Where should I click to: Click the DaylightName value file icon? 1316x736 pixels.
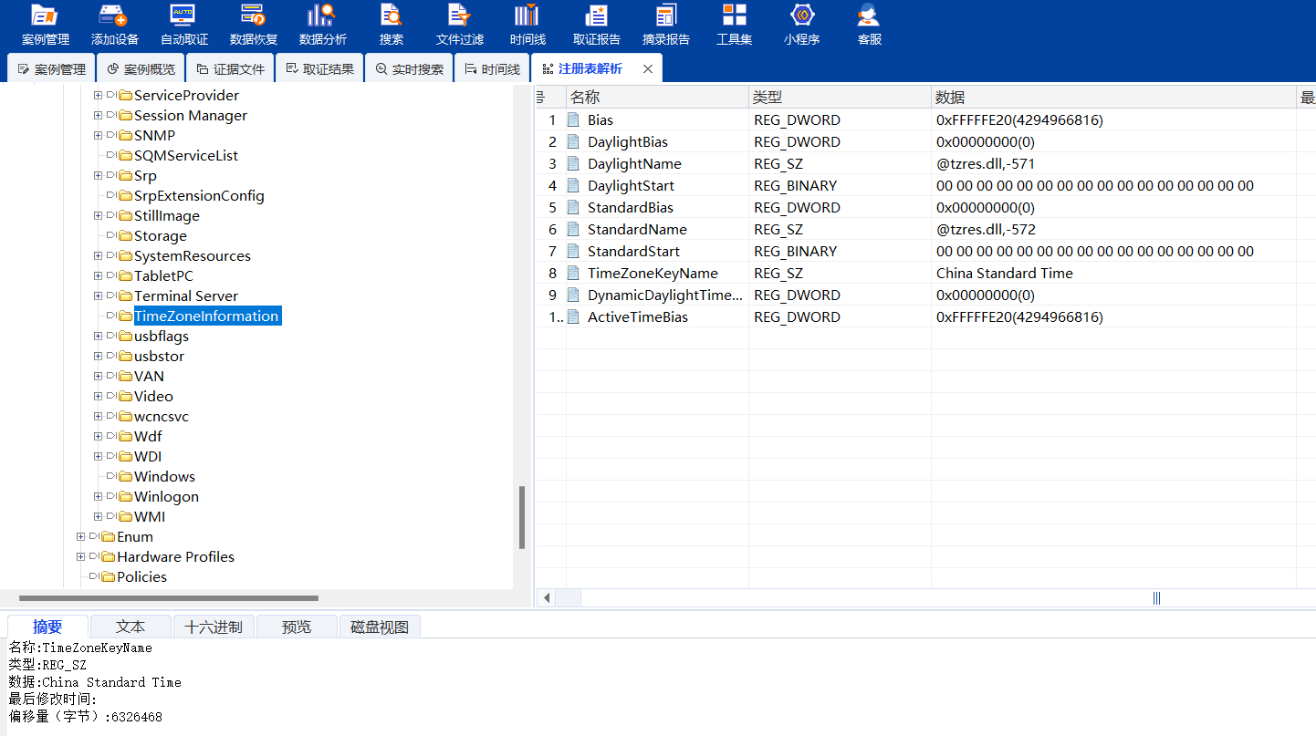[x=574, y=164]
